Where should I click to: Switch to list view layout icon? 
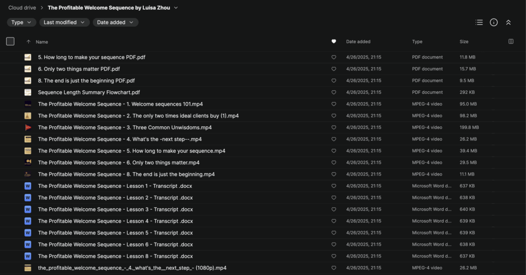click(x=479, y=23)
